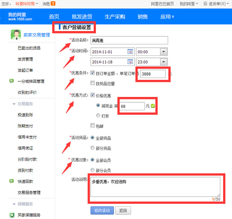The image size is (232, 219).
Task: Open the start time 00:00 dropdown
Action: tap(163, 52)
